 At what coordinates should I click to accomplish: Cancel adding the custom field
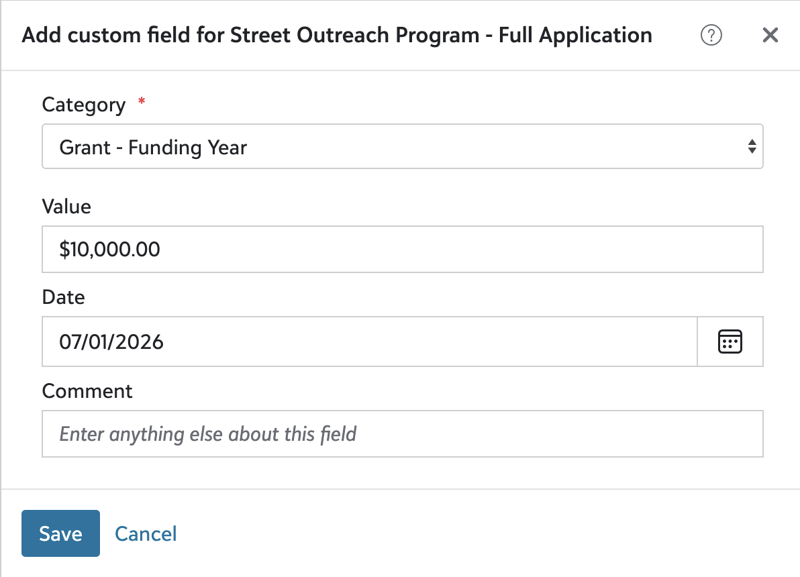pos(146,533)
